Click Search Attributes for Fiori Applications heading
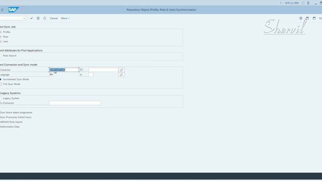The width and height of the screenshot is (322, 181). (x=21, y=50)
